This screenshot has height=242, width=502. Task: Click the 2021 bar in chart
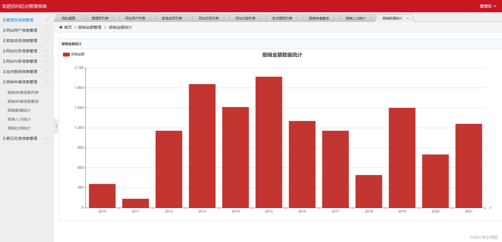(469, 166)
